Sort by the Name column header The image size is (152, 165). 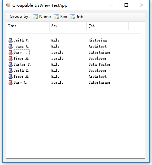tap(28, 26)
